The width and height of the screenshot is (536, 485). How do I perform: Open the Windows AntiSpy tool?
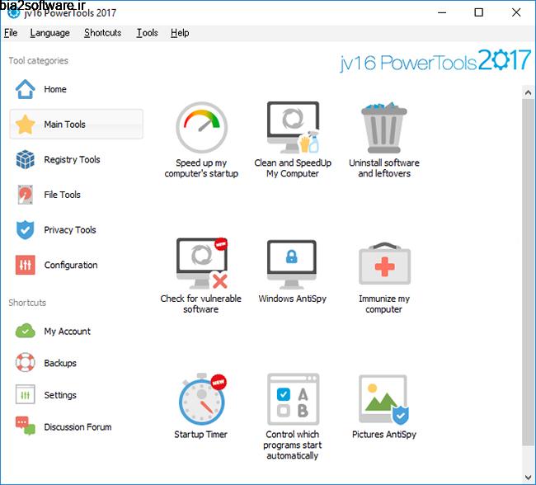(x=293, y=264)
